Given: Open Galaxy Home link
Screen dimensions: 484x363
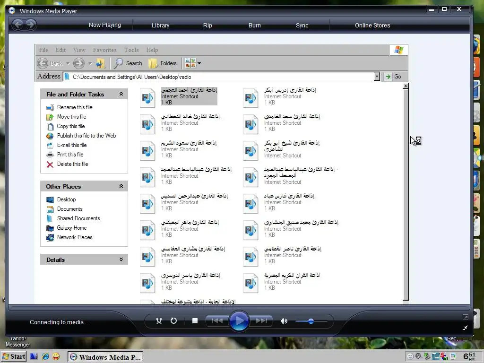Looking at the screenshot, I should click(x=72, y=228).
